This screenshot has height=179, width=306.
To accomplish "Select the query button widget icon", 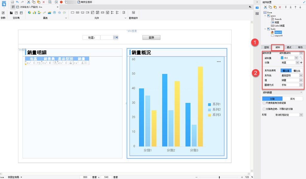I will tap(124, 13).
